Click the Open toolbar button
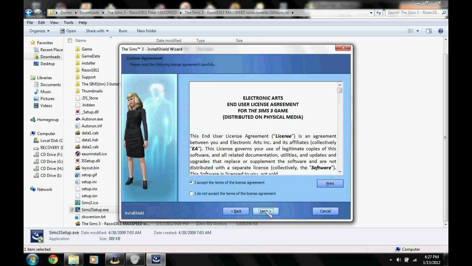Image resolution: width=472 pixels, height=266 pixels. 68,31
